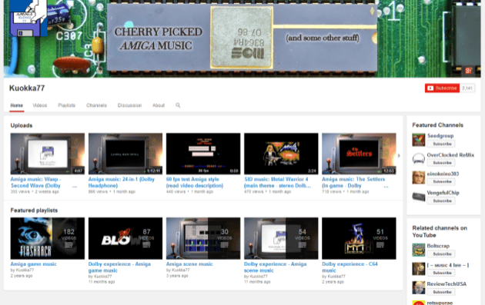485x305 pixels.
Task: Open the 51 videos playlist thumbnail
Action: [x=359, y=238]
